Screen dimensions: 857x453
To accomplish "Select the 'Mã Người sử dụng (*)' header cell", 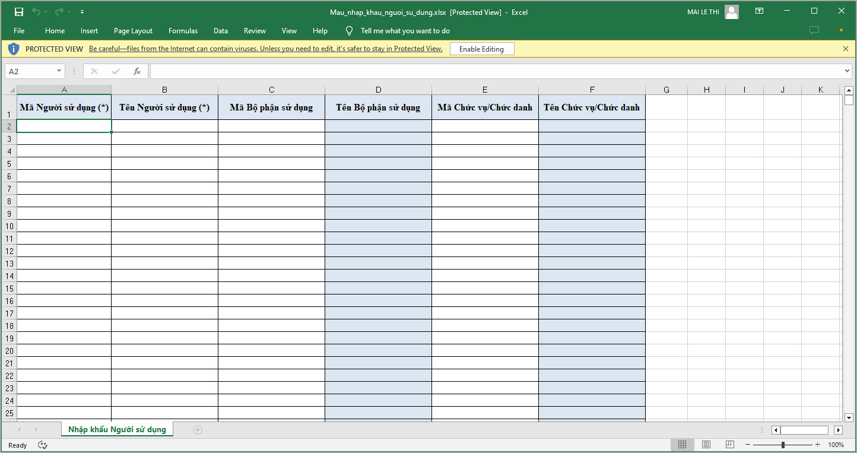I will 64,107.
